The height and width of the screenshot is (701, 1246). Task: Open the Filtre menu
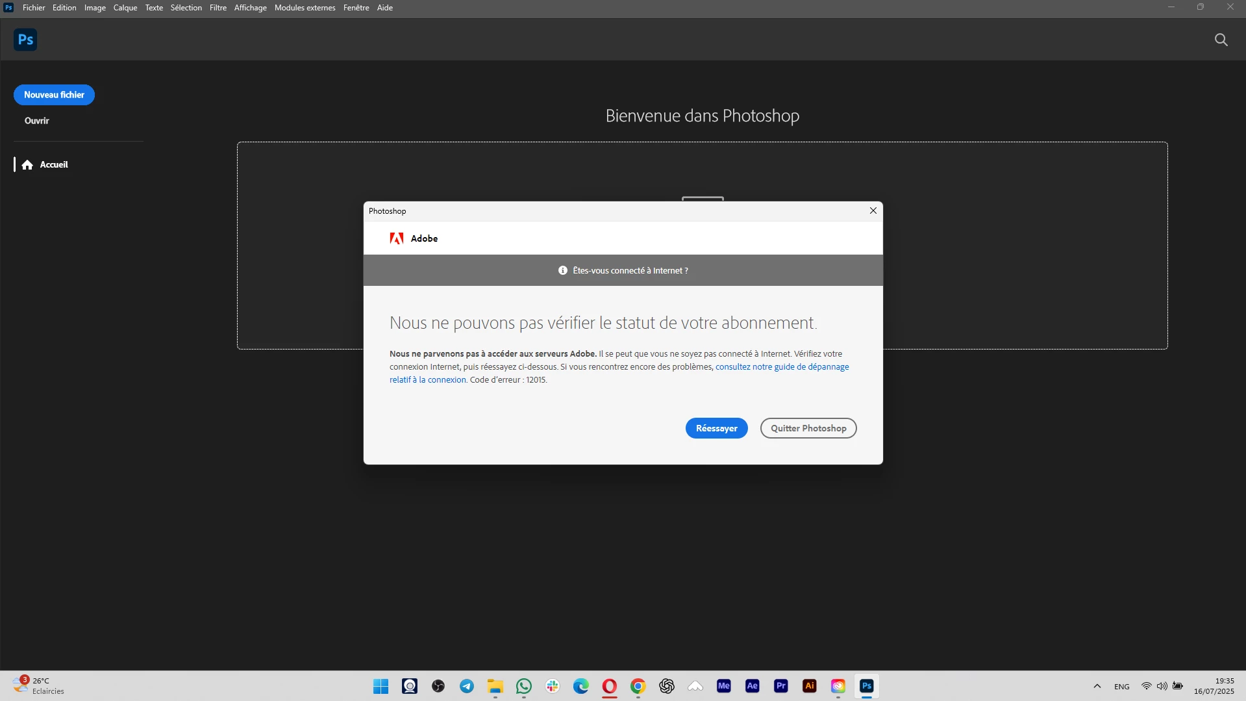click(x=218, y=8)
